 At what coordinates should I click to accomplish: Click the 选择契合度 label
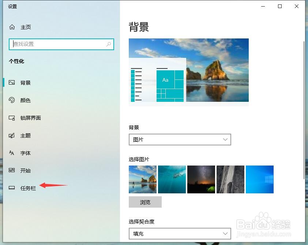click(142, 222)
